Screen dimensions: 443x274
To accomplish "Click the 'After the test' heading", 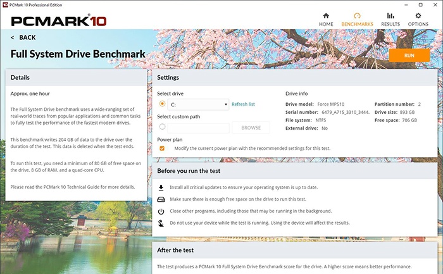I will 175,250.
